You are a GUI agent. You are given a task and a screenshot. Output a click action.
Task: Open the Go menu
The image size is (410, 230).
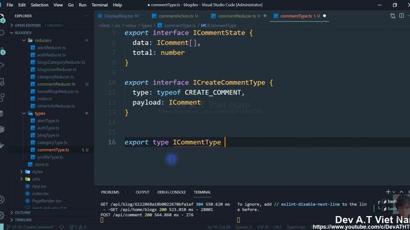click(70, 5)
